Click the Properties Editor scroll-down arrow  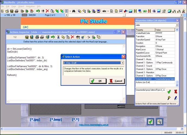click(x=177, y=85)
